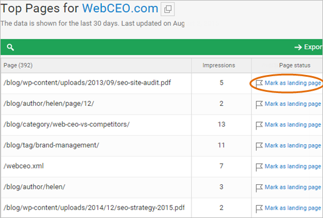Click impressions value 5 for seo-site-audit.pdf
The image size is (323, 218).
pos(222,83)
